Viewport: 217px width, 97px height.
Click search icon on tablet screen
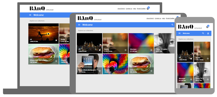point(173,25)
